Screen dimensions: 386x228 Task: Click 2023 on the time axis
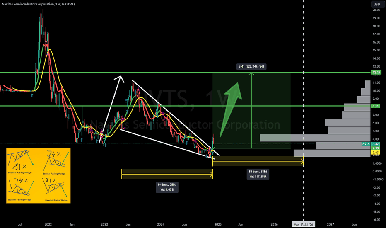pyautogui.click(x=104, y=225)
